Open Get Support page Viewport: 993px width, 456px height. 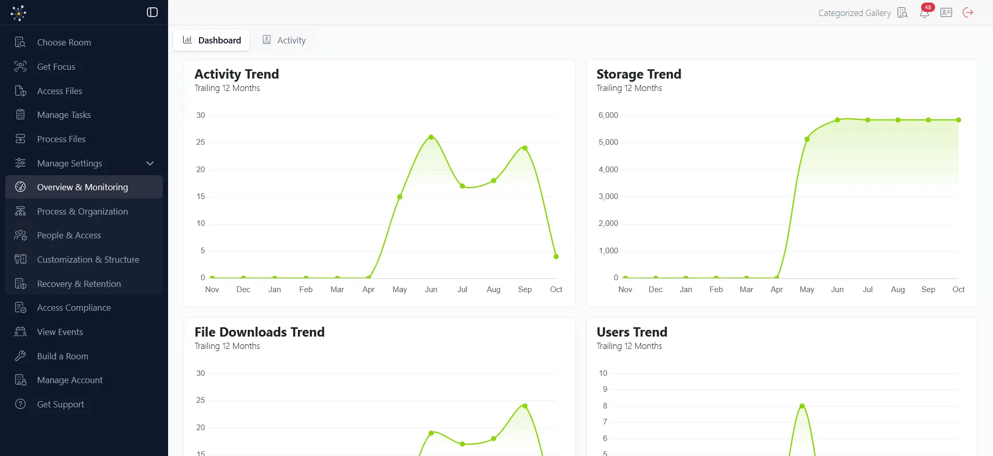coord(84,404)
